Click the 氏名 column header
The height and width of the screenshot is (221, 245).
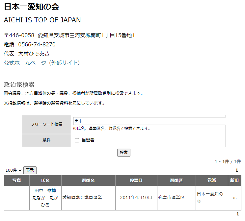coord(45,181)
